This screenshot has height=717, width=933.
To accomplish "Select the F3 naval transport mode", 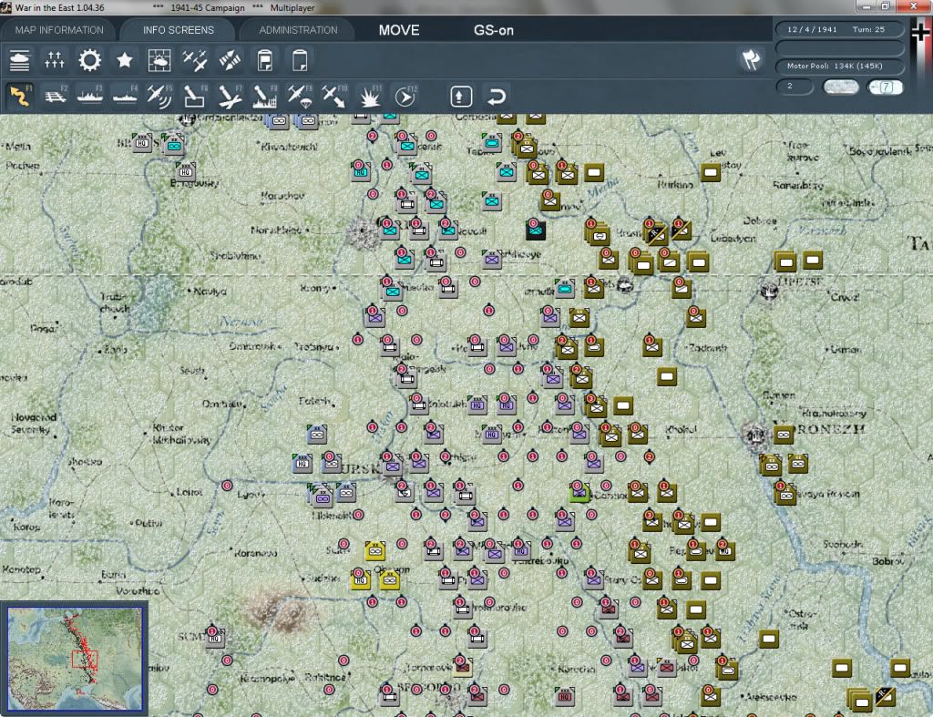I will point(90,96).
